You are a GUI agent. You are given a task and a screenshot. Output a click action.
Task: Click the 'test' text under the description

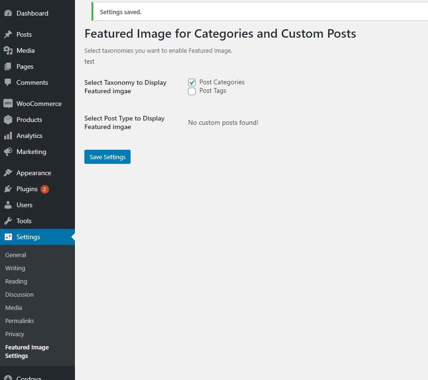point(89,62)
